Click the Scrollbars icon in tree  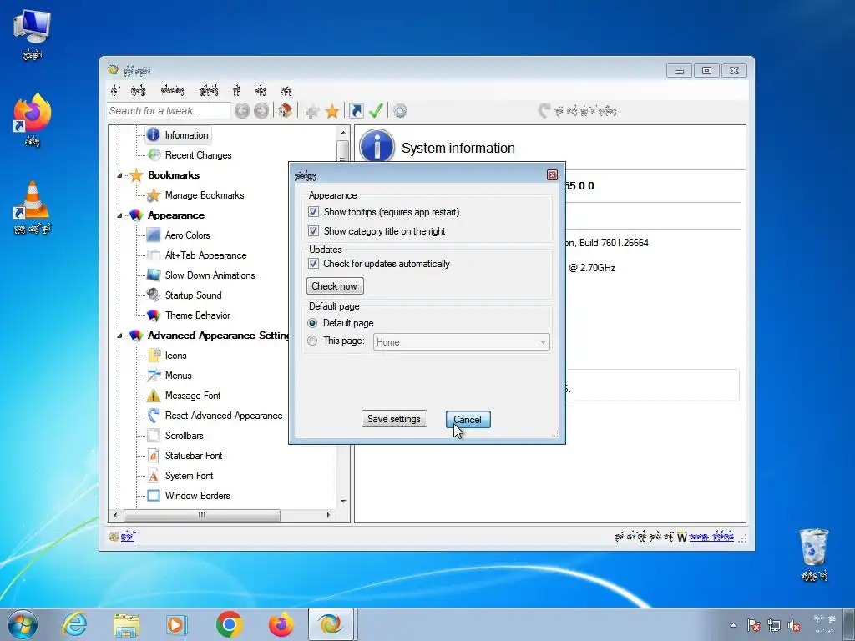click(x=154, y=436)
